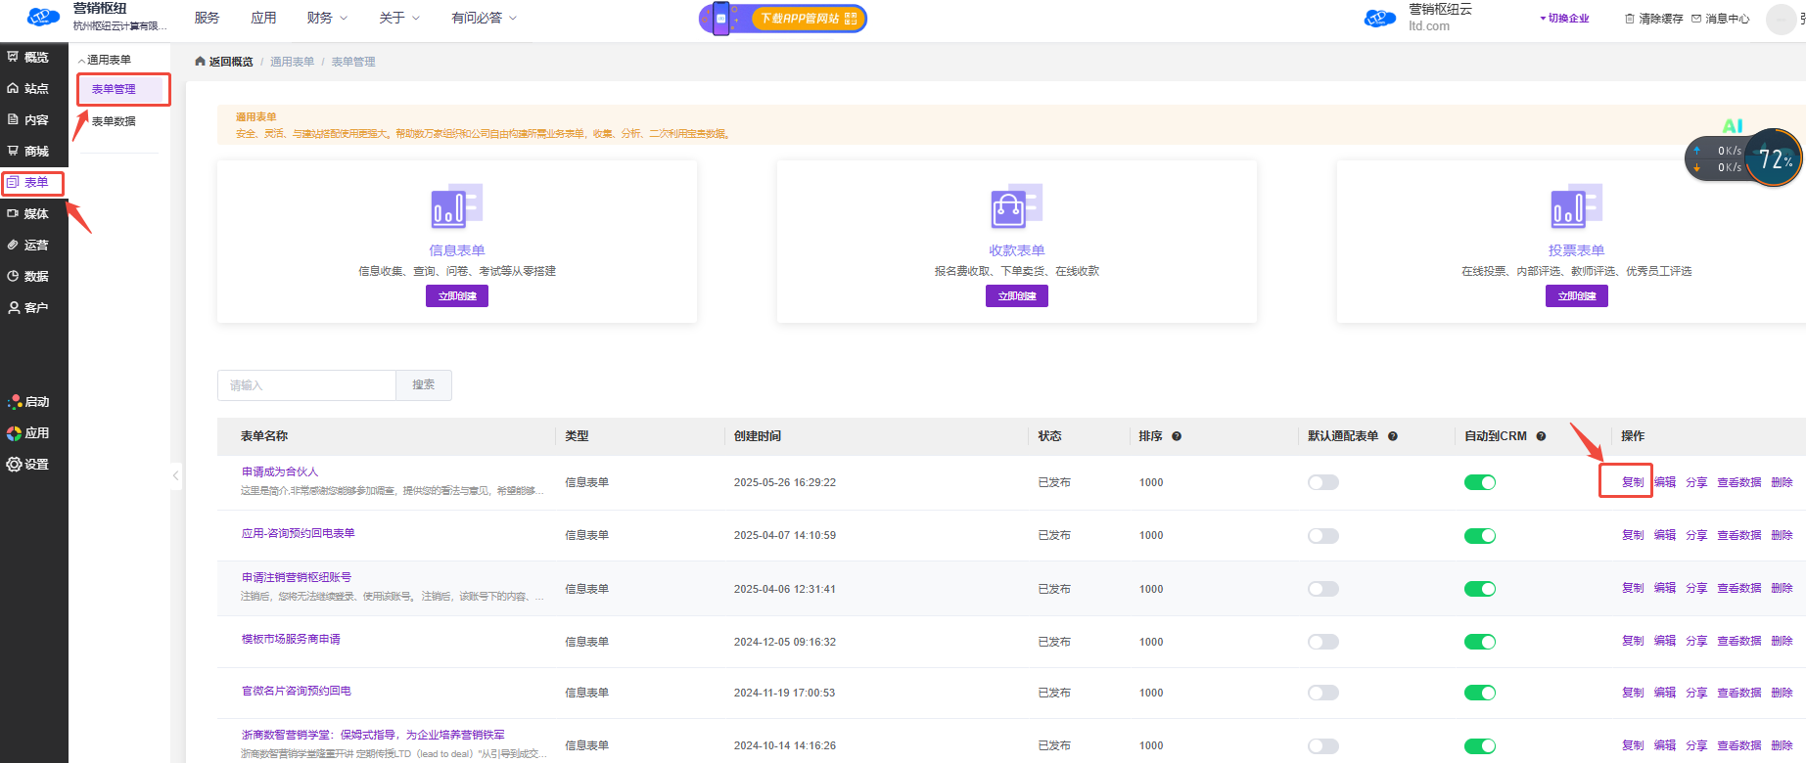1806x763 pixels.
Task: Expand the 财务 dropdown menu
Action: pyautogui.click(x=327, y=18)
